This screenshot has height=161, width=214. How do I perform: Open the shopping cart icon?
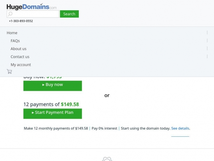pyautogui.click(x=9, y=72)
